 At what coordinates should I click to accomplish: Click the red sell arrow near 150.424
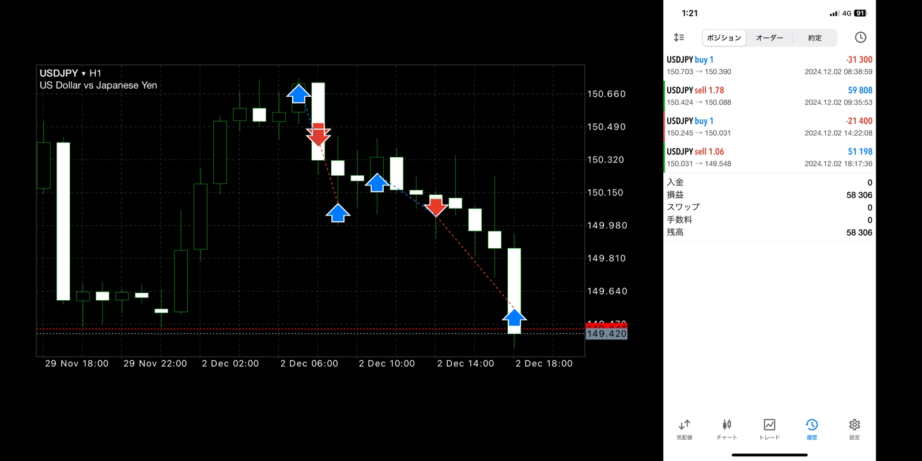(318, 135)
